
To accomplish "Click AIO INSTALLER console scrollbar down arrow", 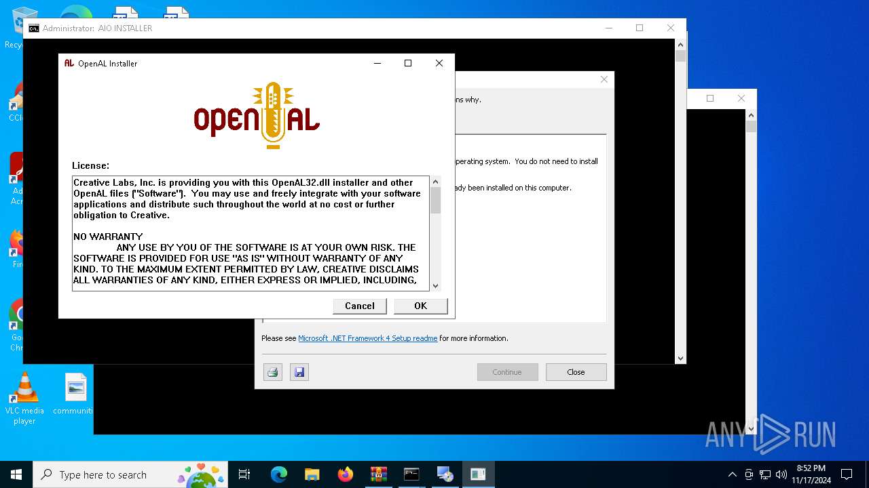I will coord(680,358).
